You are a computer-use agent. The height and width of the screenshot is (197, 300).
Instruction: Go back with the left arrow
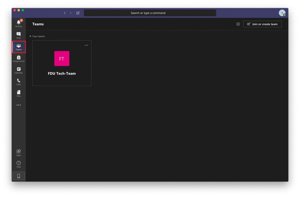(x=65, y=13)
